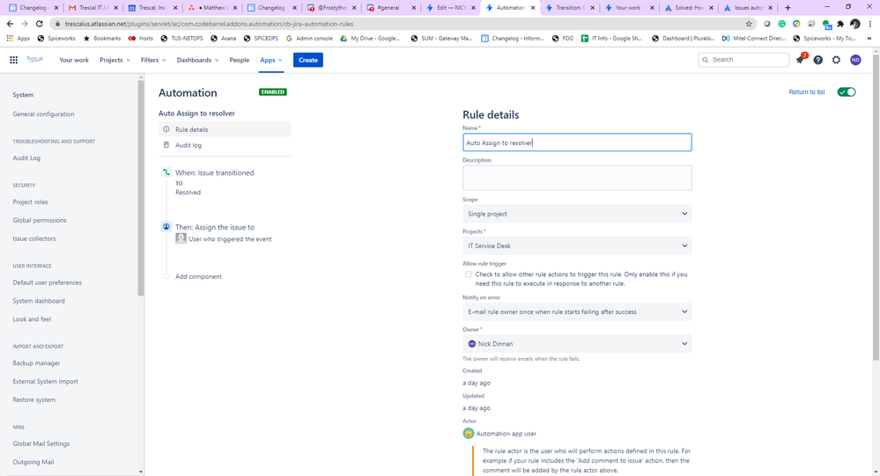Click the Trescal logo in Jira header
The width and height of the screenshot is (880, 476).
(x=35, y=60)
